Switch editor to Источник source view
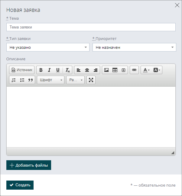182x196 pixels. pyautogui.click(x=22, y=70)
